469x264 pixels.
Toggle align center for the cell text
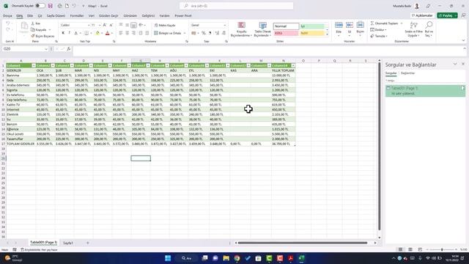[127, 33]
